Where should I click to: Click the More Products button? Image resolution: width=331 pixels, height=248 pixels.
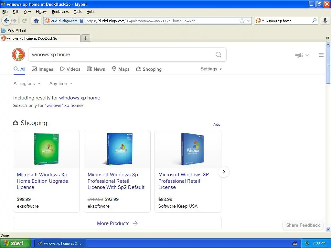point(117,223)
